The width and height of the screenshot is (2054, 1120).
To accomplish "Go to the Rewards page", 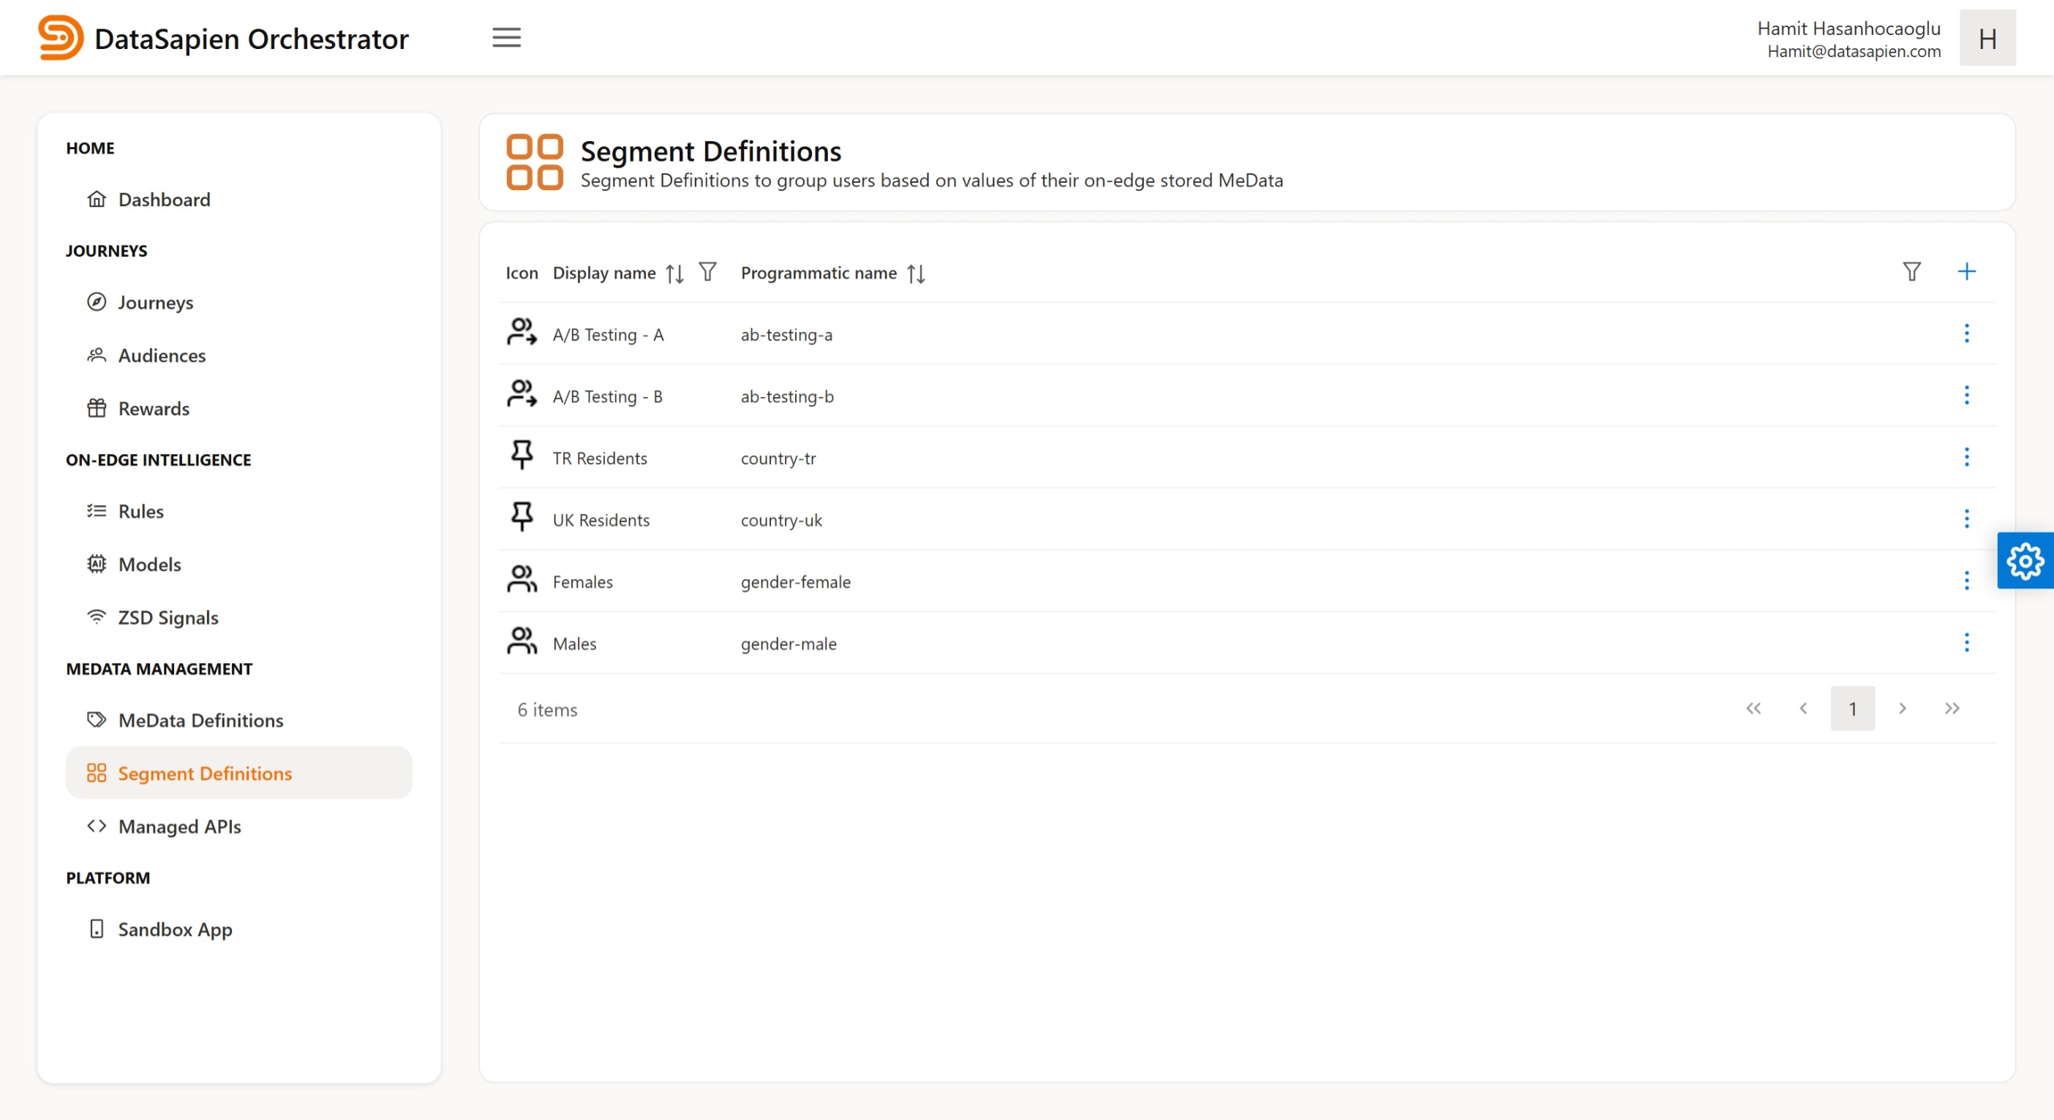I will (152, 408).
